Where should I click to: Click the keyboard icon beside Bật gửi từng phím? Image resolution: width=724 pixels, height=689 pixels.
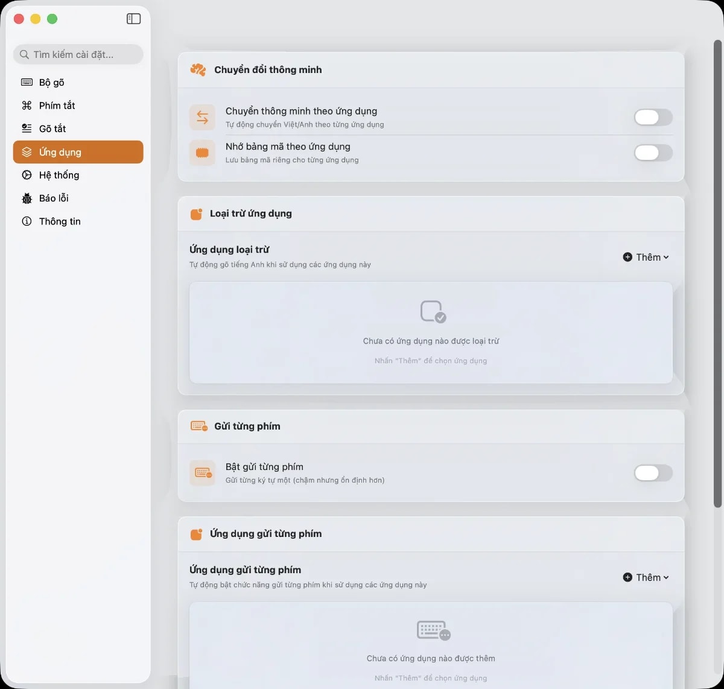[202, 473]
